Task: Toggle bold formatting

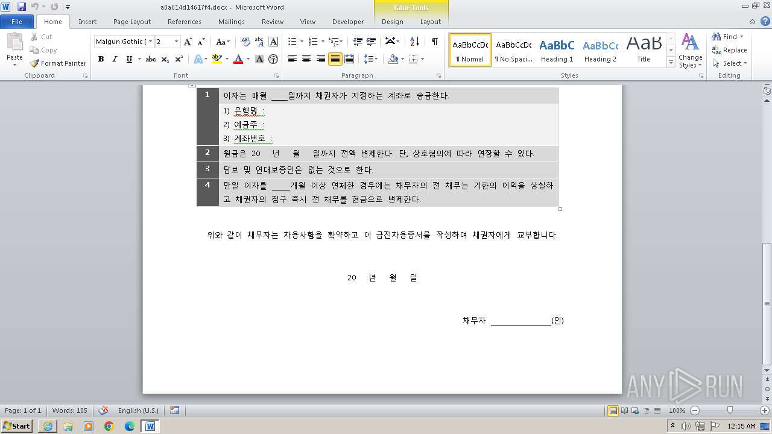Action: [x=101, y=59]
